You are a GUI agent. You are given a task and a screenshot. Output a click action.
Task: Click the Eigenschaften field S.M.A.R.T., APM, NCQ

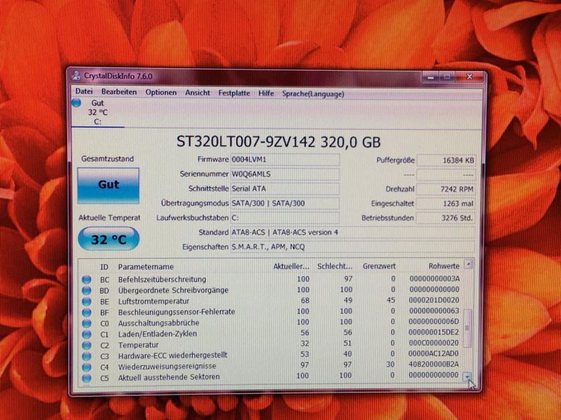(x=353, y=247)
